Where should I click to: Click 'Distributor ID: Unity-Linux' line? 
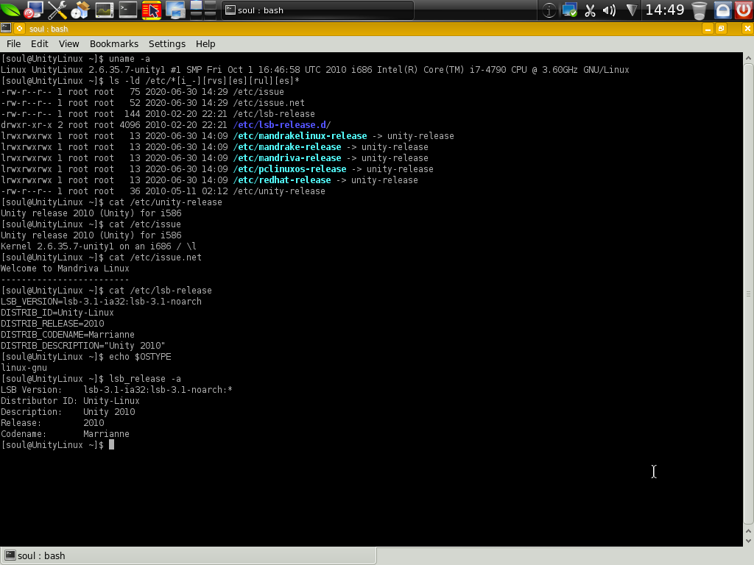tap(70, 401)
